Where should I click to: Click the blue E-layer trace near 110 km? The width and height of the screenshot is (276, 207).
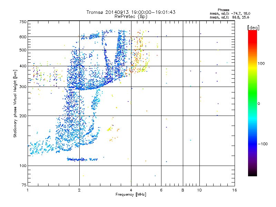(82, 159)
